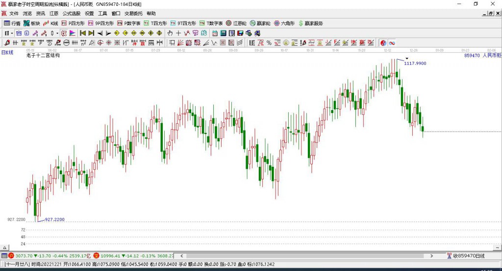Click the 1117.9900 high price label
The image size is (502, 271).
[x=415, y=63]
